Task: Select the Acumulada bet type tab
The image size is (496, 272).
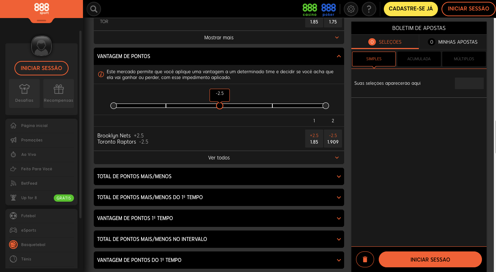Action: (x=419, y=59)
